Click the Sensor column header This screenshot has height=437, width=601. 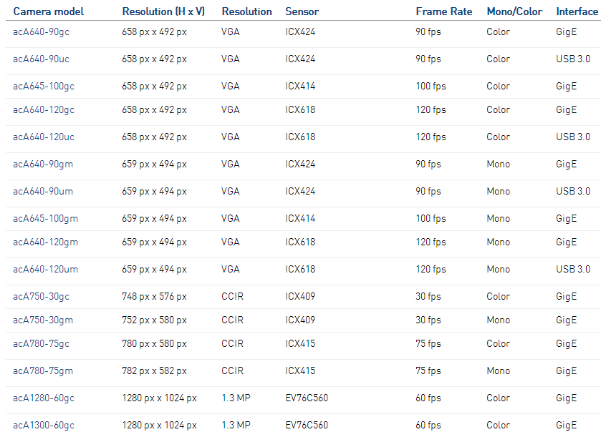tap(302, 11)
